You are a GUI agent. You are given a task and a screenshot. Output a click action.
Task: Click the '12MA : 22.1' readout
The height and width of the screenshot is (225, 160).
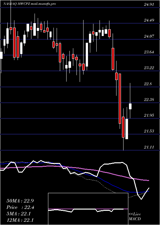pyautogui.click(x=20, y=220)
